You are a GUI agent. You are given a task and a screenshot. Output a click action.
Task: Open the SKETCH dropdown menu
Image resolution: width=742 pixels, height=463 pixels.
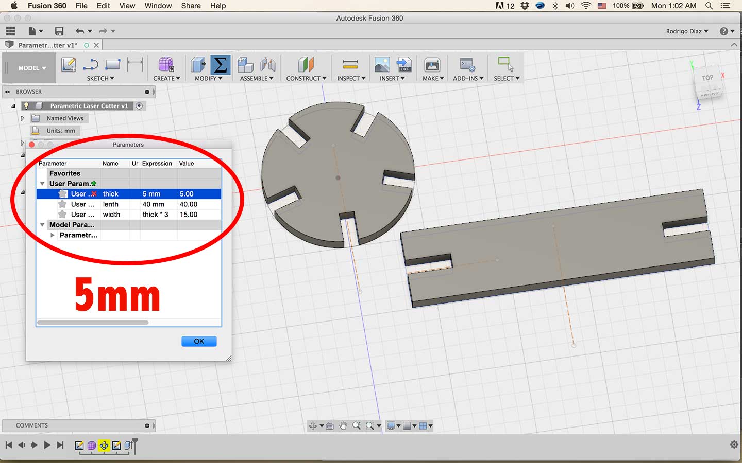click(100, 78)
